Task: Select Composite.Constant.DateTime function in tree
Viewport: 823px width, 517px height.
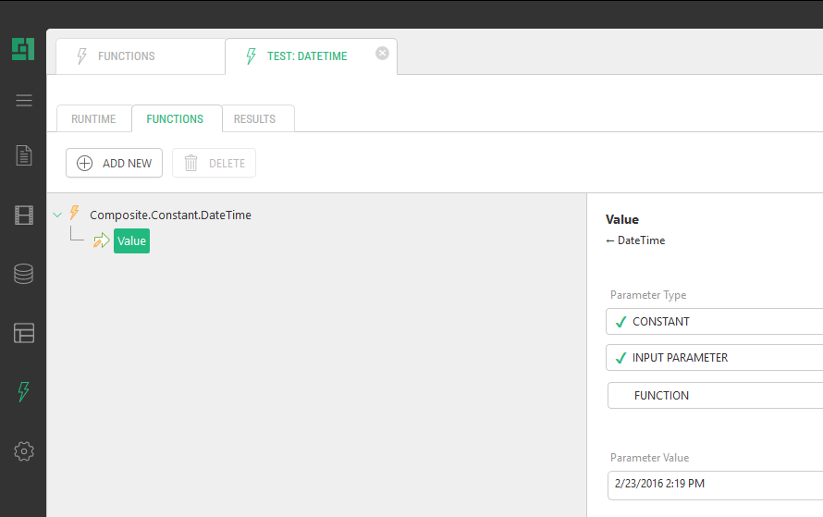Action: pos(170,215)
